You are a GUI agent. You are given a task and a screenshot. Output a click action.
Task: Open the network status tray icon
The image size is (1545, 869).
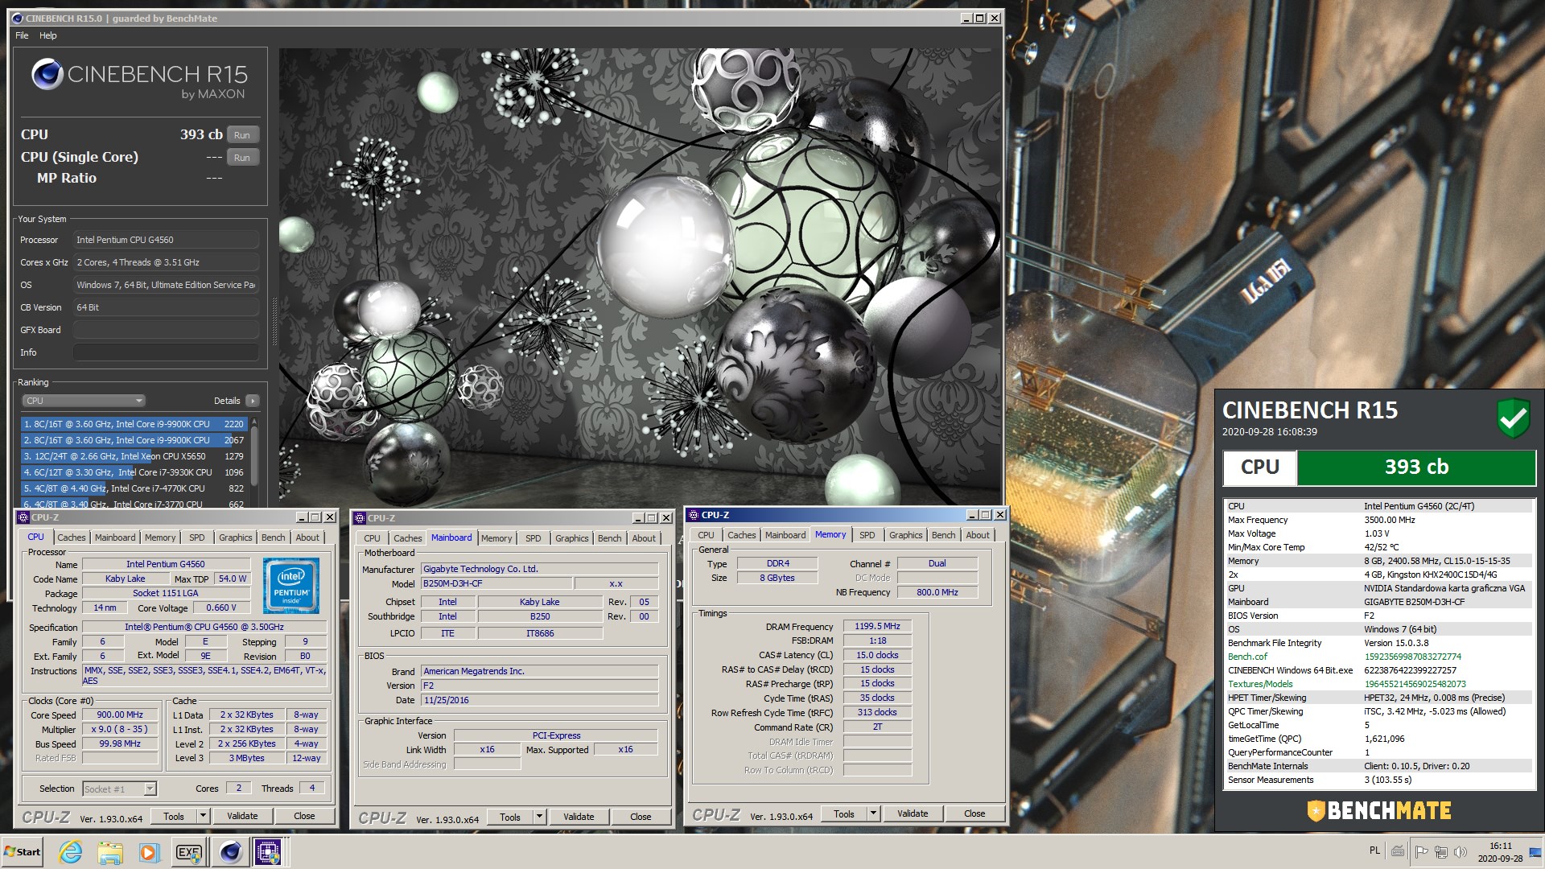[1441, 851]
